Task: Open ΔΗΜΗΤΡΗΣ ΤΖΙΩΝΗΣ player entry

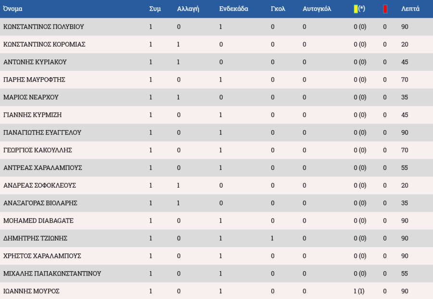Action: [x=35, y=239]
